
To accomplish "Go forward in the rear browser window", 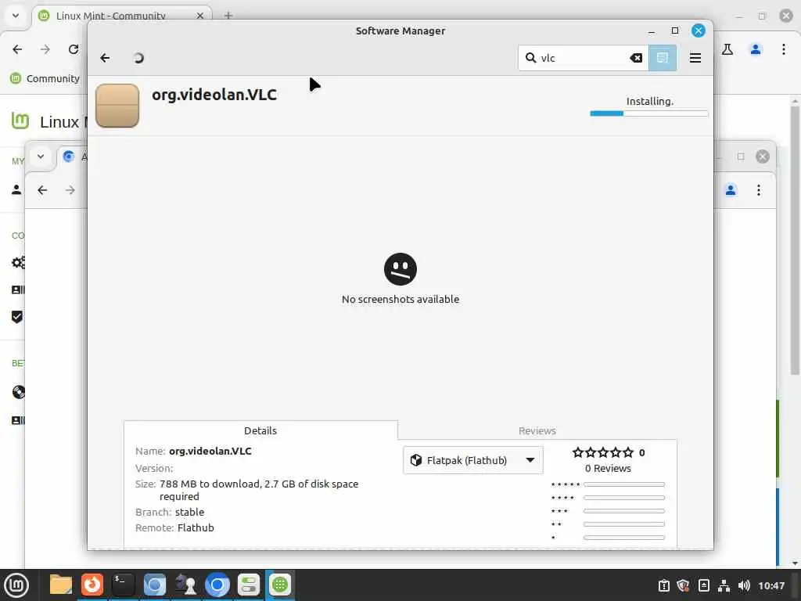I will click(x=45, y=49).
